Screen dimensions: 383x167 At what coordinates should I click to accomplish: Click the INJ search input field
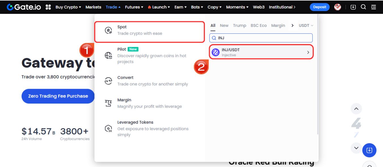261,38
